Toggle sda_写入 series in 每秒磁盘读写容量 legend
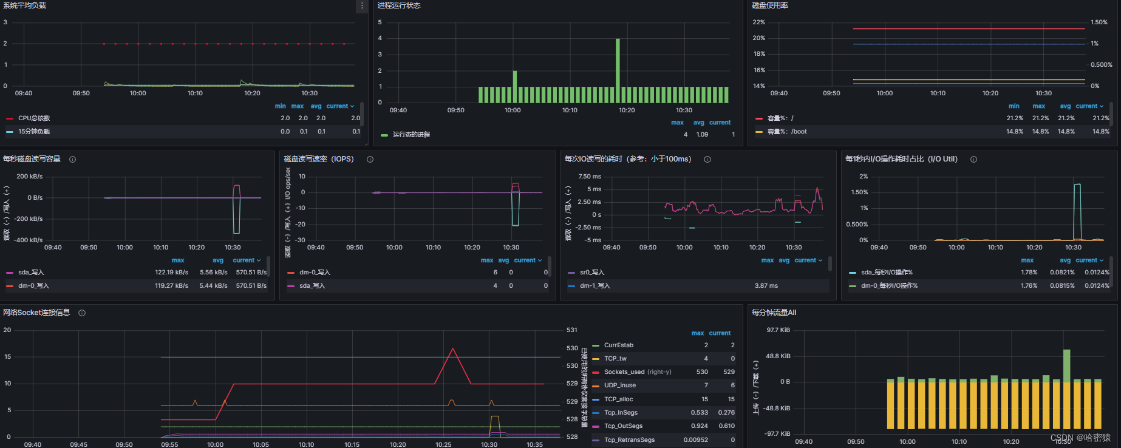The height and width of the screenshot is (448, 1121). [31, 273]
